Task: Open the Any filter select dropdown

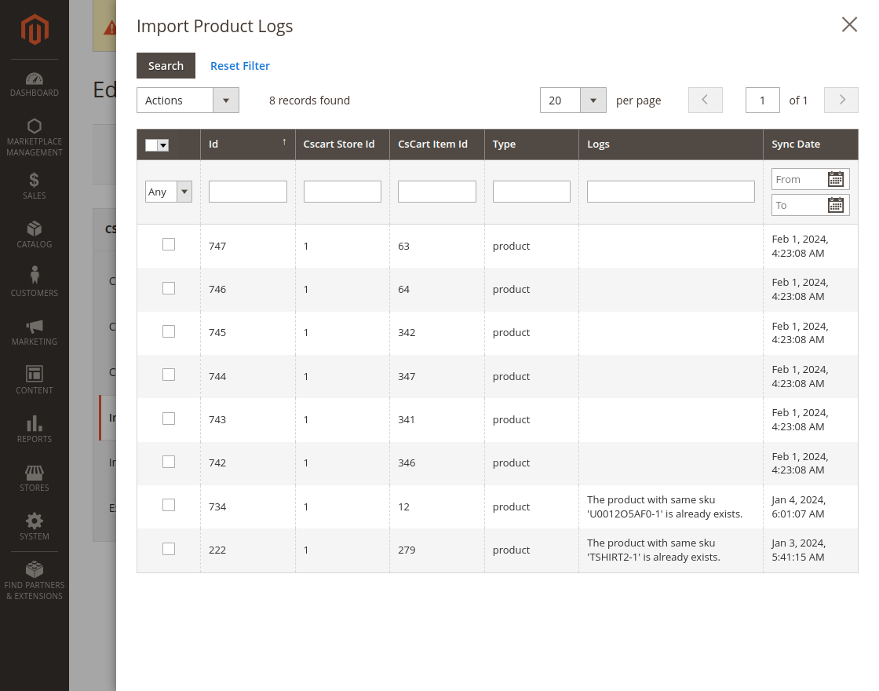Action: pyautogui.click(x=169, y=192)
